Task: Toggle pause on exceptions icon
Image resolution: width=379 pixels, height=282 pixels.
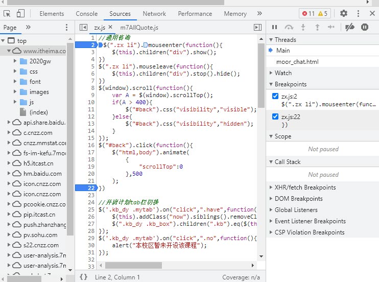Action: [x=365, y=27]
